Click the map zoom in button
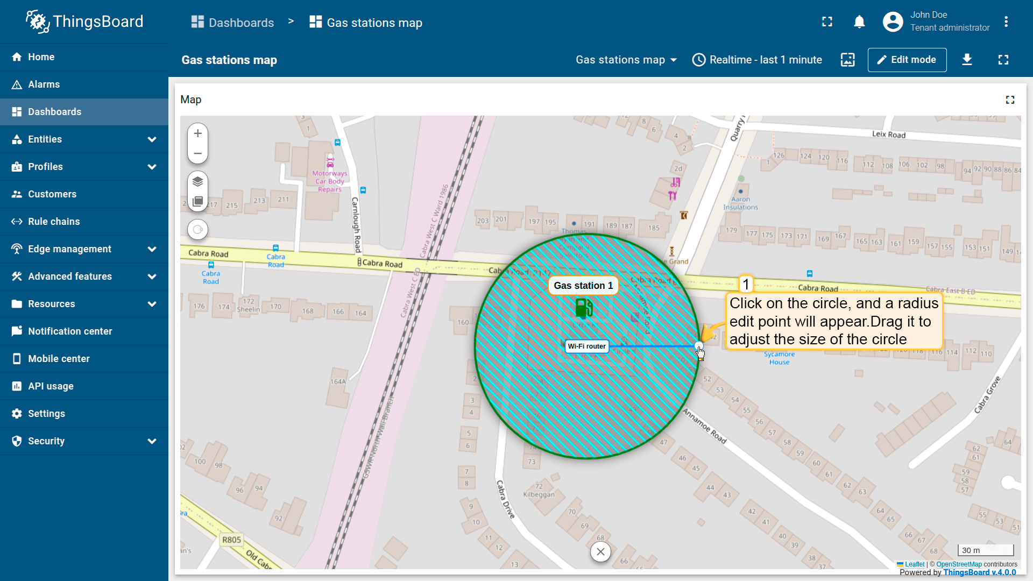 (197, 133)
